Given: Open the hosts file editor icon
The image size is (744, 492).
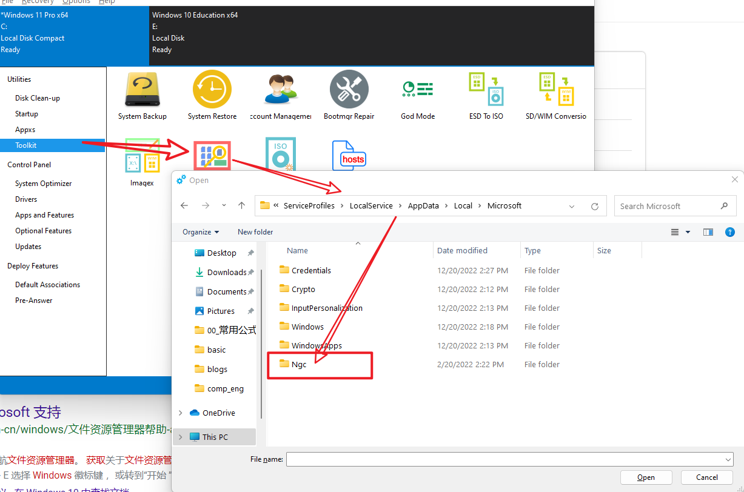Looking at the screenshot, I should point(349,156).
